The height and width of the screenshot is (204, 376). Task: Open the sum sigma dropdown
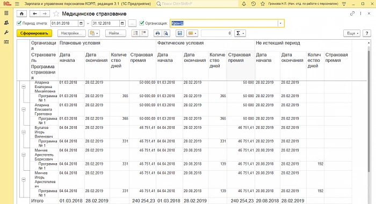[x=240, y=33]
